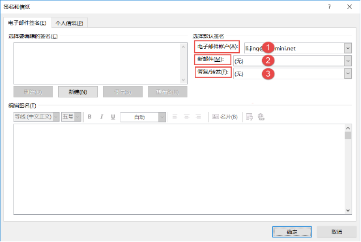Open the font name dropdown
The width and height of the screenshot is (361, 242).
click(56, 116)
